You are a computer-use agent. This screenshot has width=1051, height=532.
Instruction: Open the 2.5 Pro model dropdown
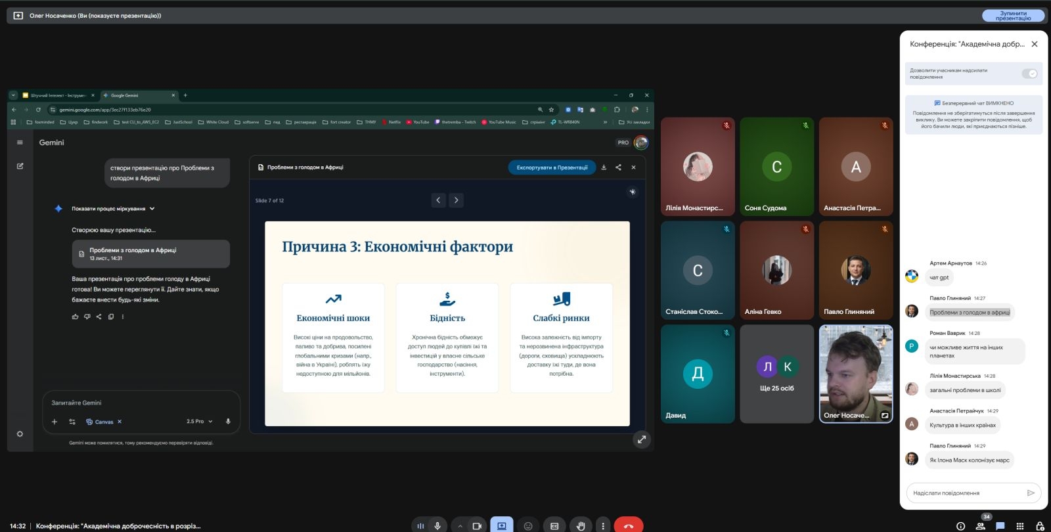pos(199,422)
